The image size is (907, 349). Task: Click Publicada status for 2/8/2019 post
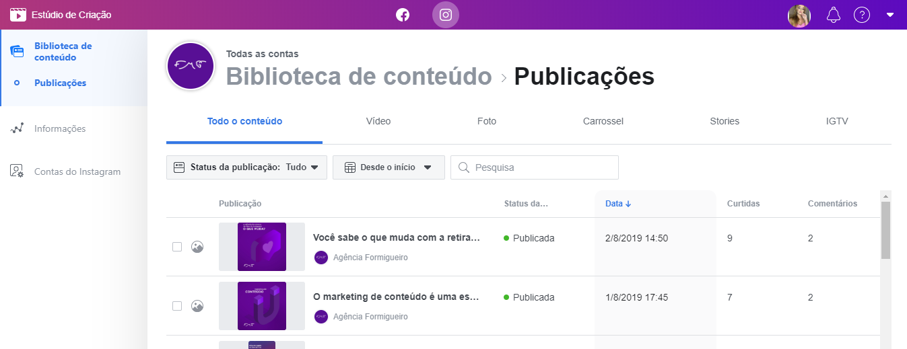coord(529,238)
